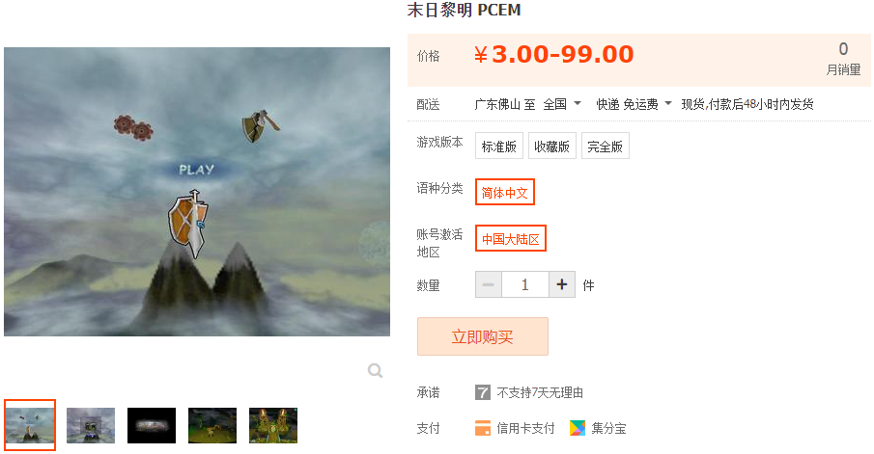Expand the 快递 免运费 shipping dropdown
This screenshot has width=874, height=454.
(x=634, y=104)
